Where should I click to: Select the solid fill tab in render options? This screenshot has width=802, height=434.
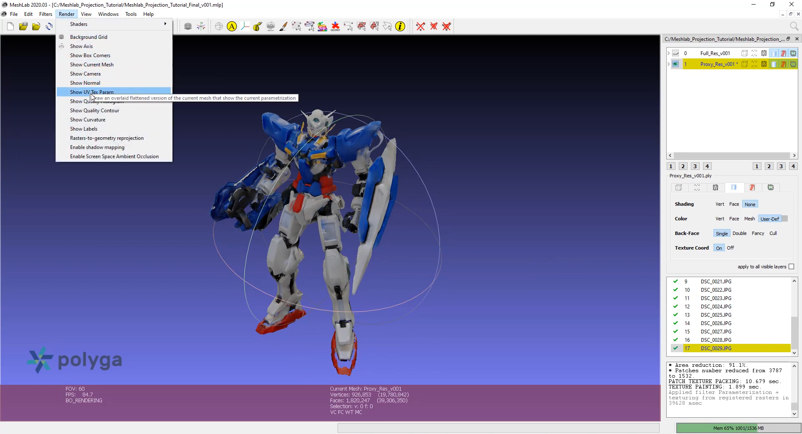734,187
